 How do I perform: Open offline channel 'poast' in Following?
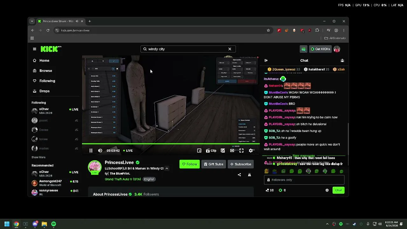[55, 121]
